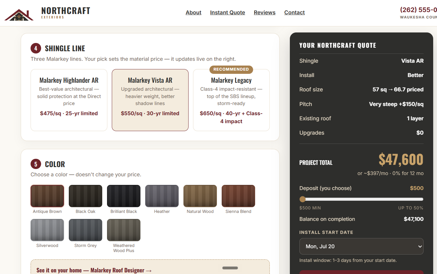437x274 pixels.
Task: Click the NORTHCRAFT brand name text
Action: coord(66,11)
